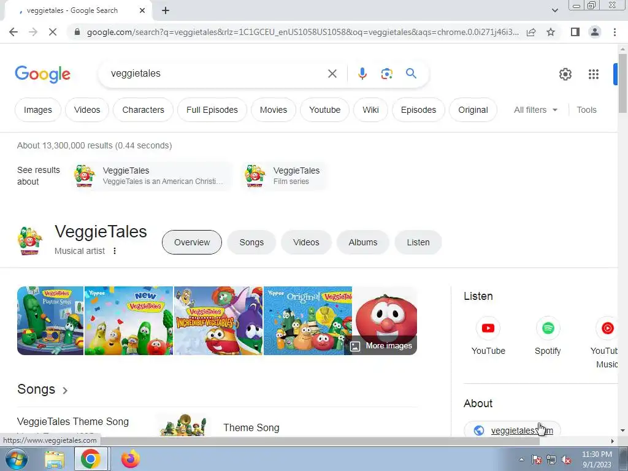Open the Incredible Vegetables image thumbnail
Screen dimensions: 628x471
218,320
